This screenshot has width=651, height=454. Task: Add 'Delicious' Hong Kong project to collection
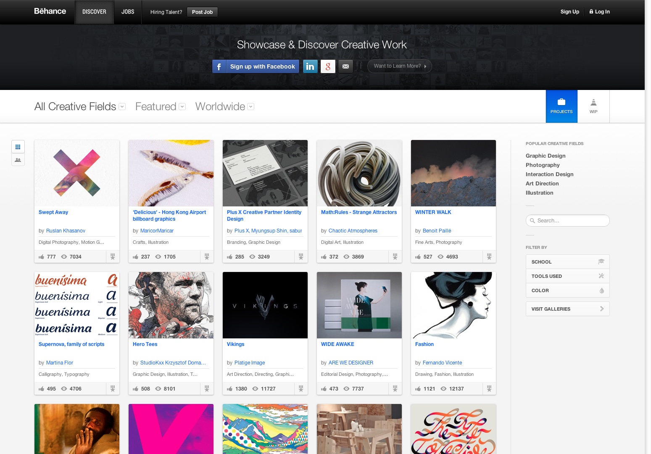[207, 256]
